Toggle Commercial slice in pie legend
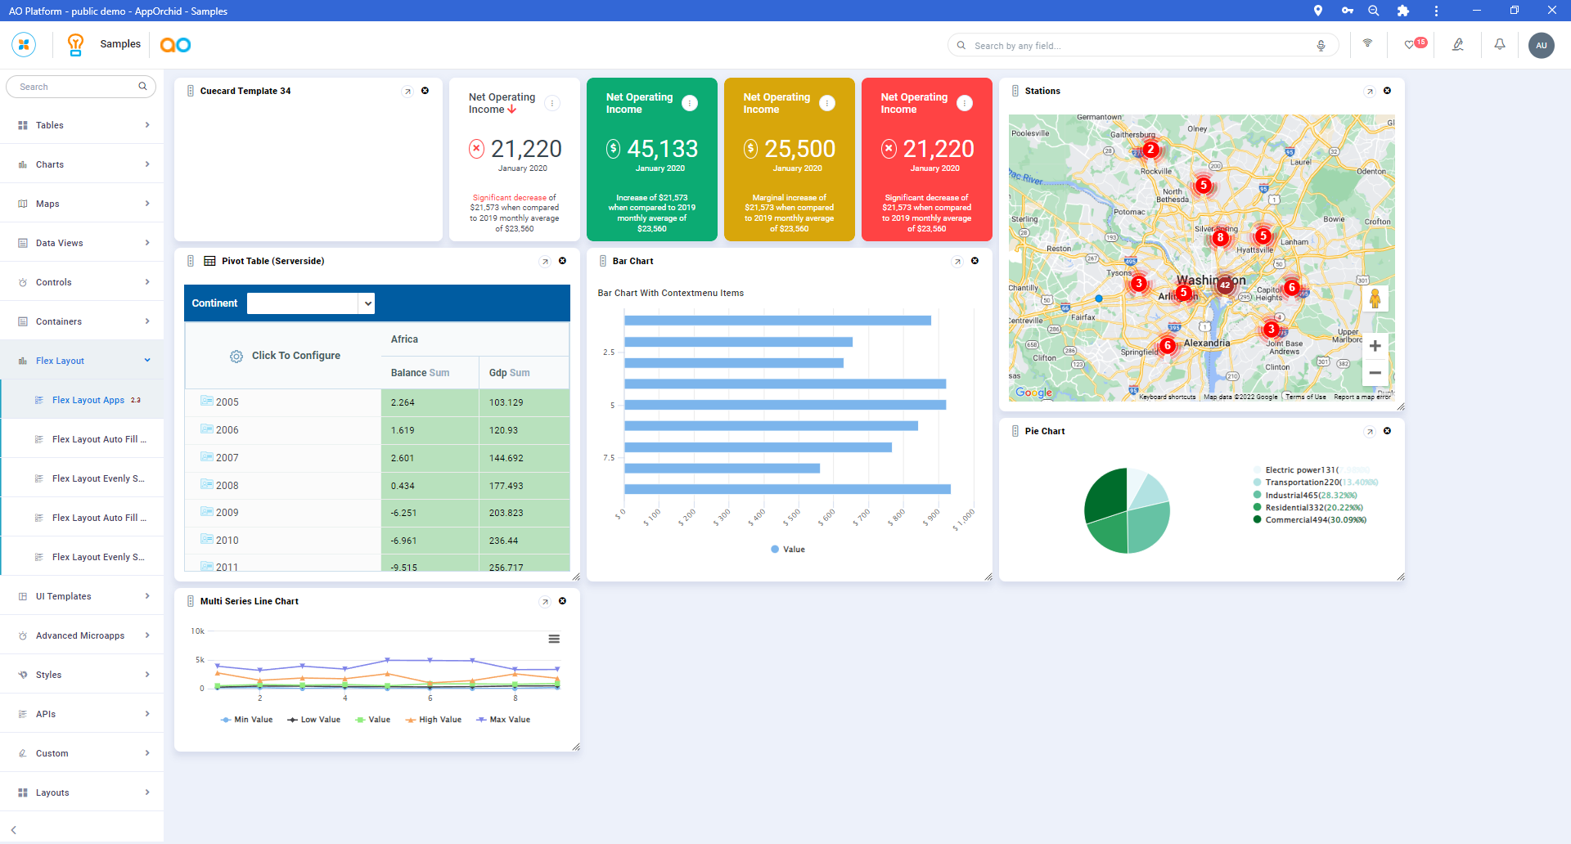Screen dimensions: 1571x844 (1309, 520)
